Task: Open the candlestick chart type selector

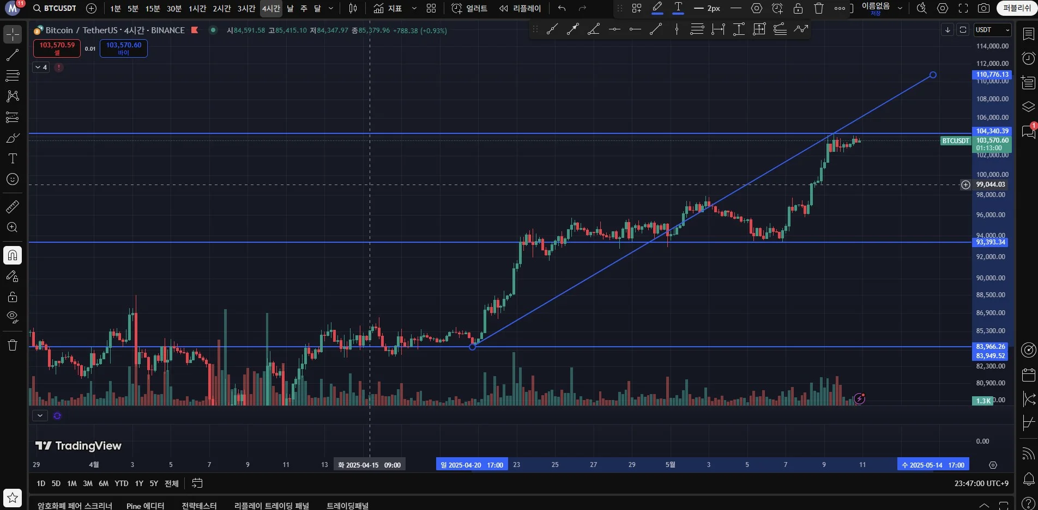Action: click(353, 8)
